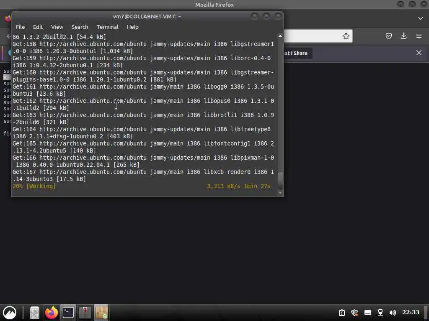Screen dimensions: 429x321
Task: Click the 22:33 clock
Action: 411,312
